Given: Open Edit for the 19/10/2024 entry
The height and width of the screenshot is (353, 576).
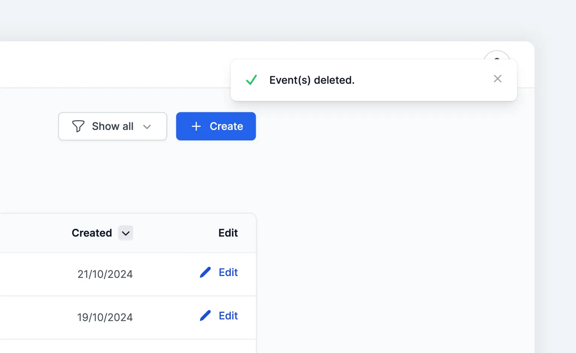Looking at the screenshot, I should (228, 315).
